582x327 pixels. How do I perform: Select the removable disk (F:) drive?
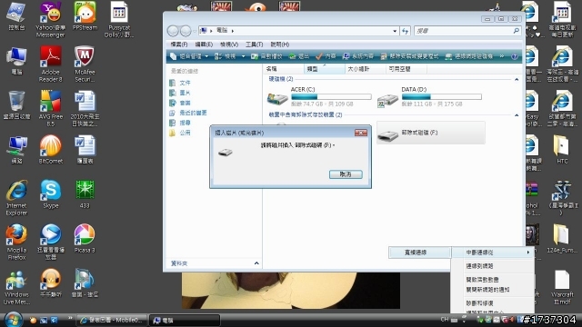[x=430, y=133]
